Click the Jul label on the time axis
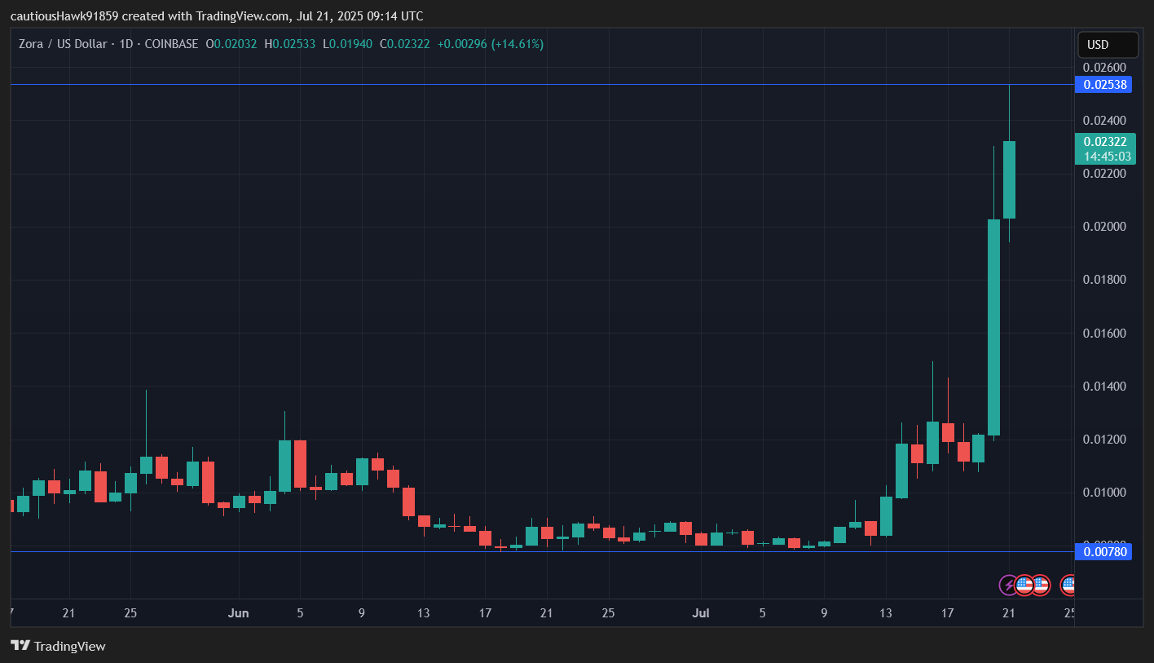Image resolution: width=1154 pixels, height=663 pixels. pos(701,613)
